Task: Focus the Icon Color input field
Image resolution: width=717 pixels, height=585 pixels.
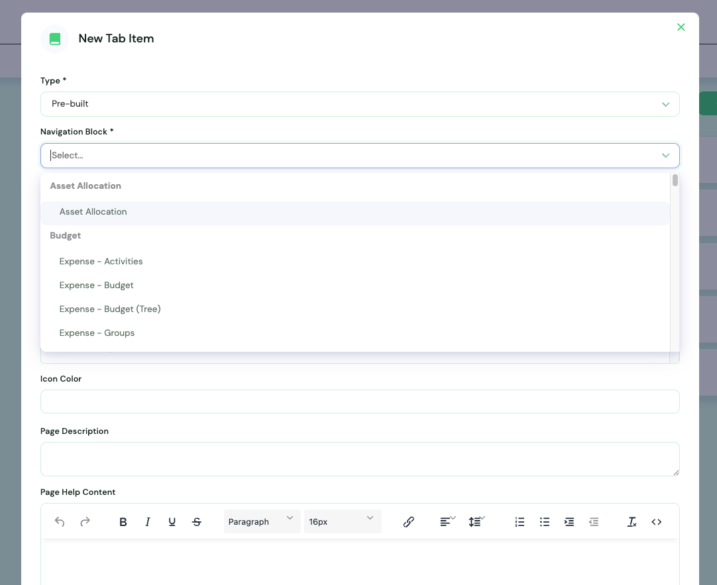Action: [360, 401]
